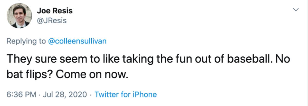This screenshot has width=308, height=106.
Task: Click the "Replying to" label
Action: point(26,41)
